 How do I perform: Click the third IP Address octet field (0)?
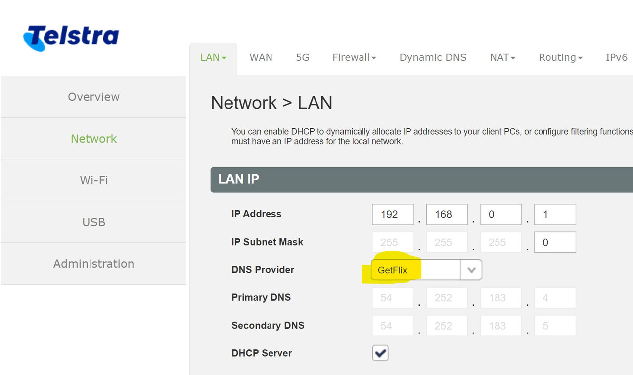click(500, 214)
